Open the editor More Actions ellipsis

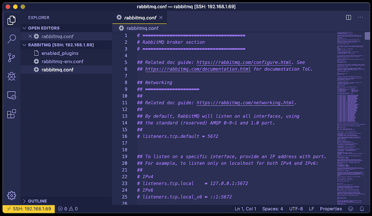[x=360, y=17]
